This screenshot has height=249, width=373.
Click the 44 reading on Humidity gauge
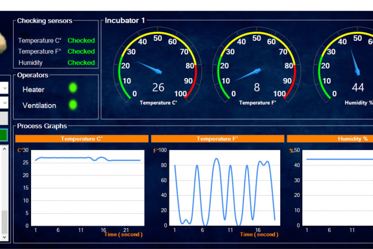[x=358, y=88]
